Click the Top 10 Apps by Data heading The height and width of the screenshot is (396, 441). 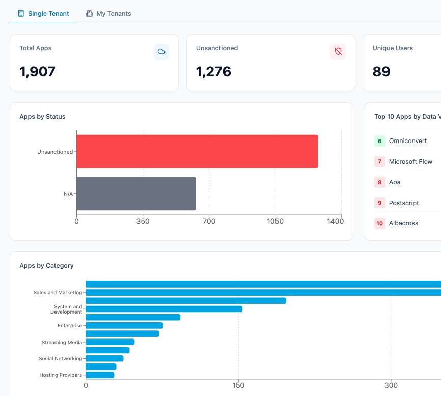407,117
